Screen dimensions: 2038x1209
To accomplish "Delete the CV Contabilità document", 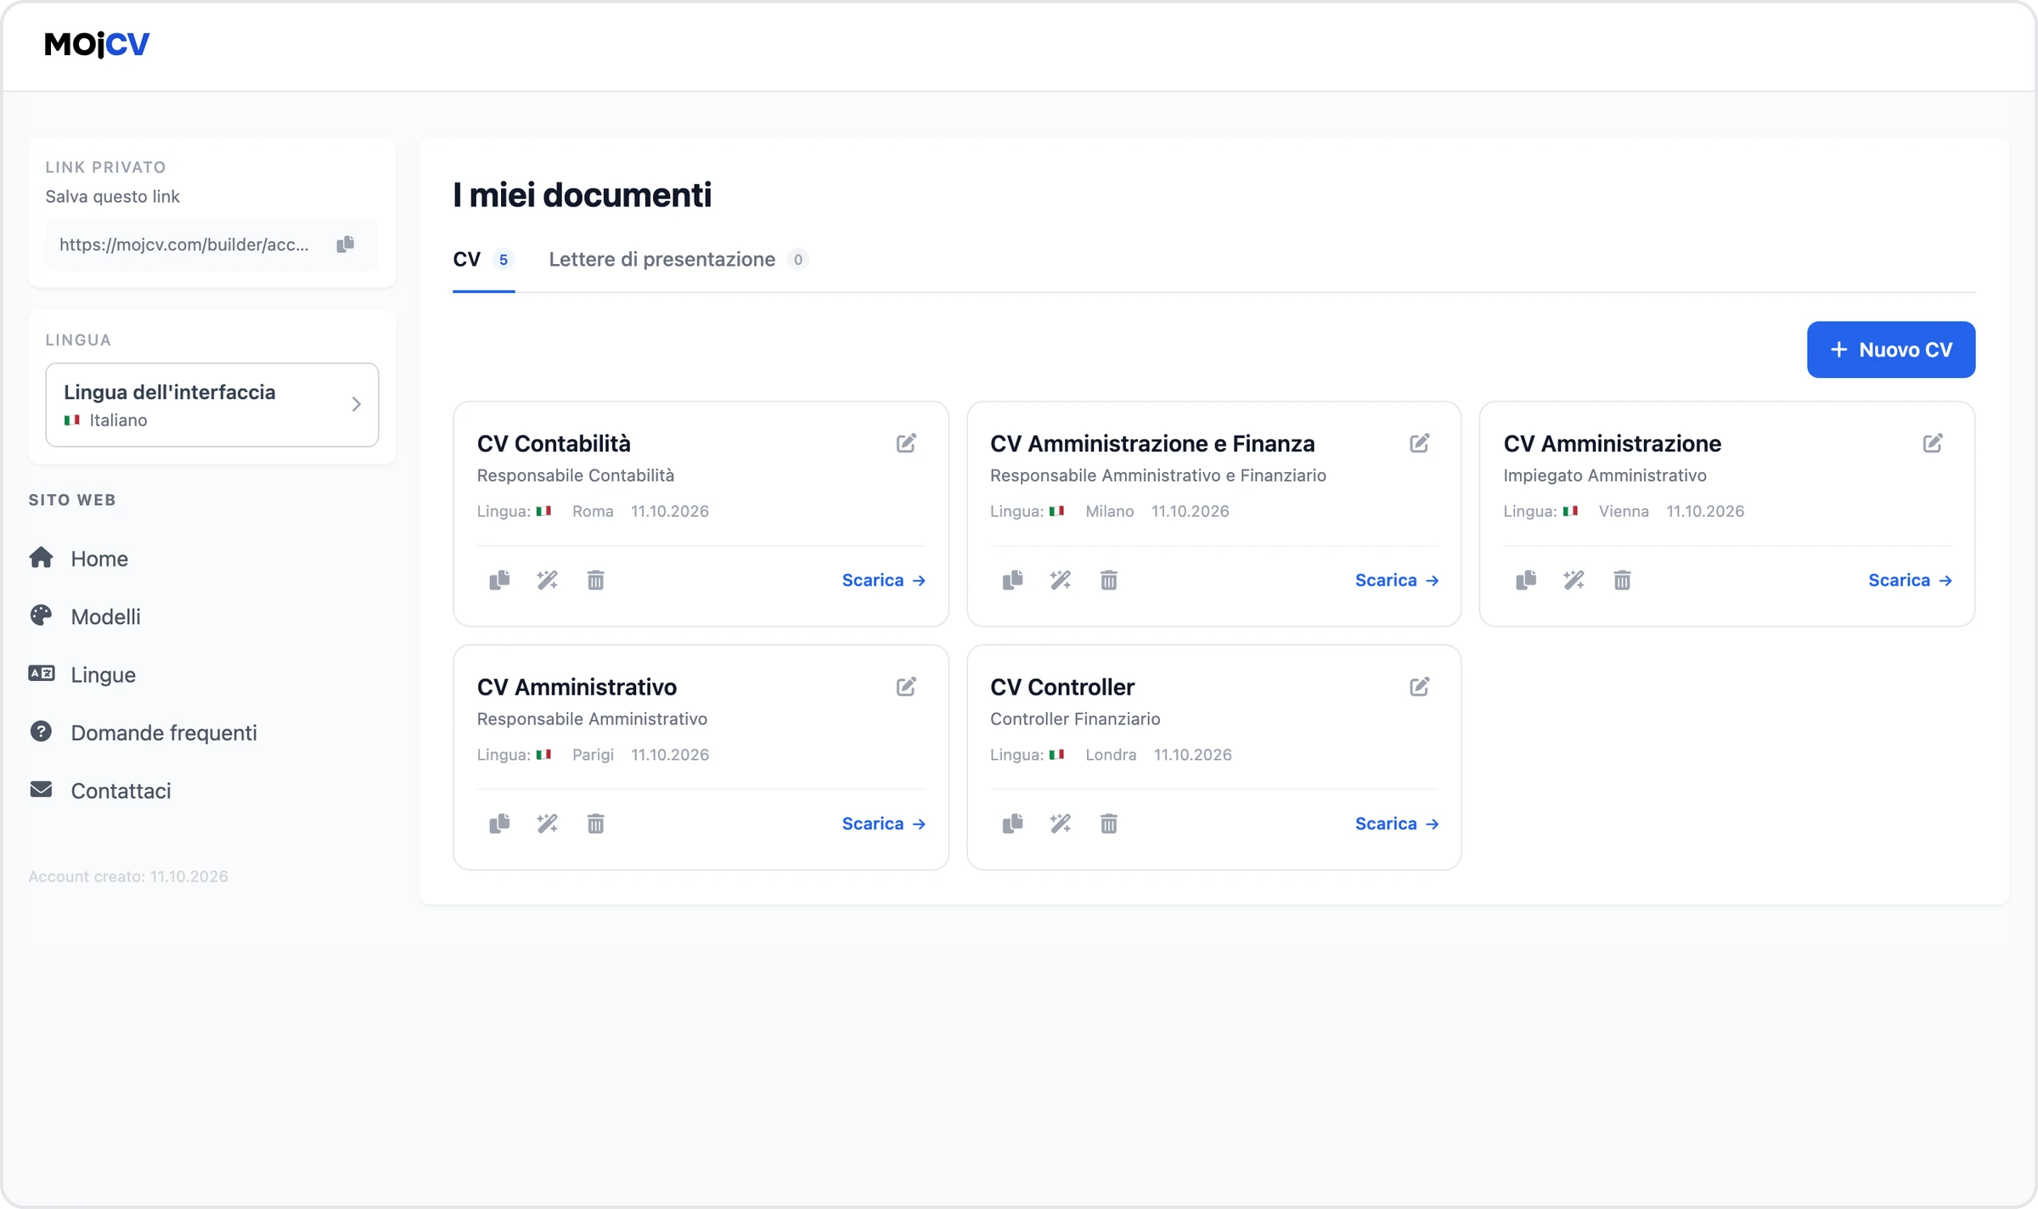I will pyautogui.click(x=596, y=580).
